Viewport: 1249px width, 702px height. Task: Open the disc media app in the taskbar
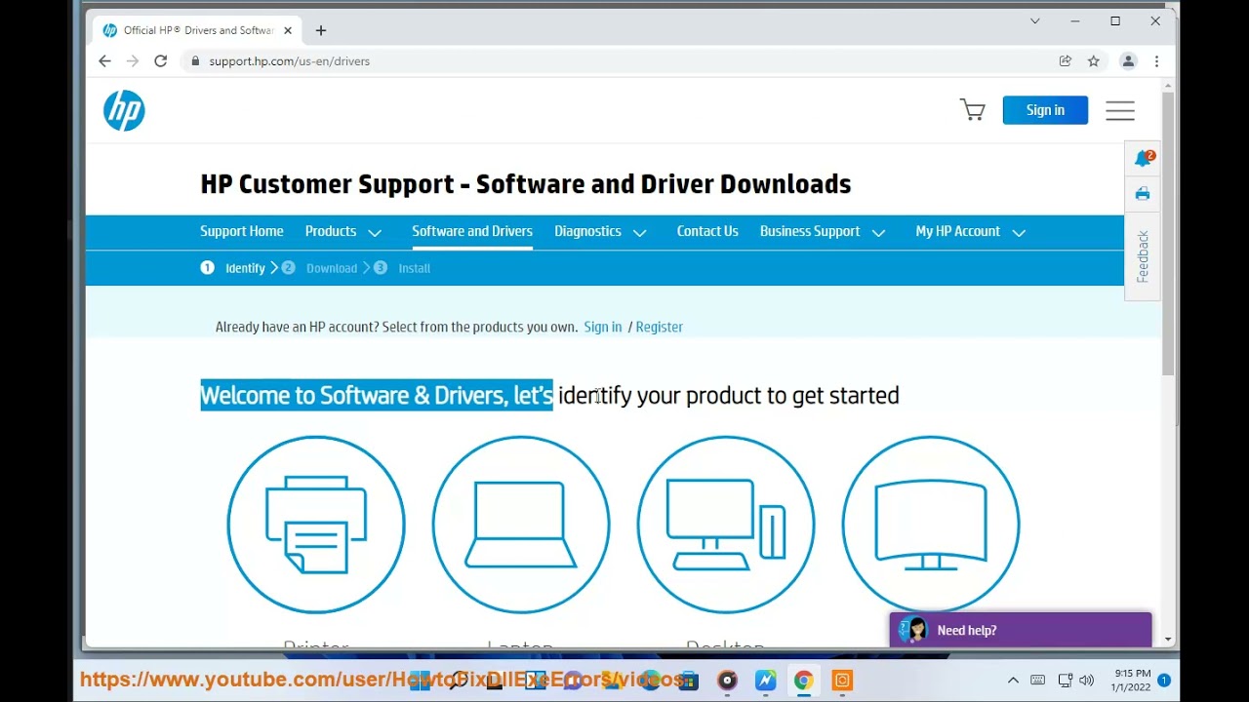click(x=727, y=681)
